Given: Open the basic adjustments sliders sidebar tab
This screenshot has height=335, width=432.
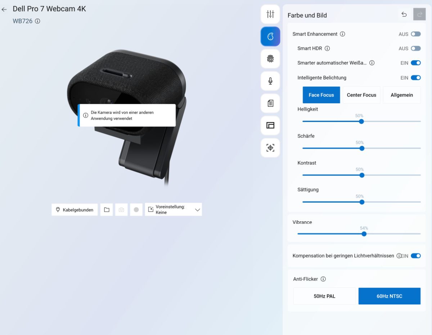Looking at the screenshot, I should tap(270, 14).
